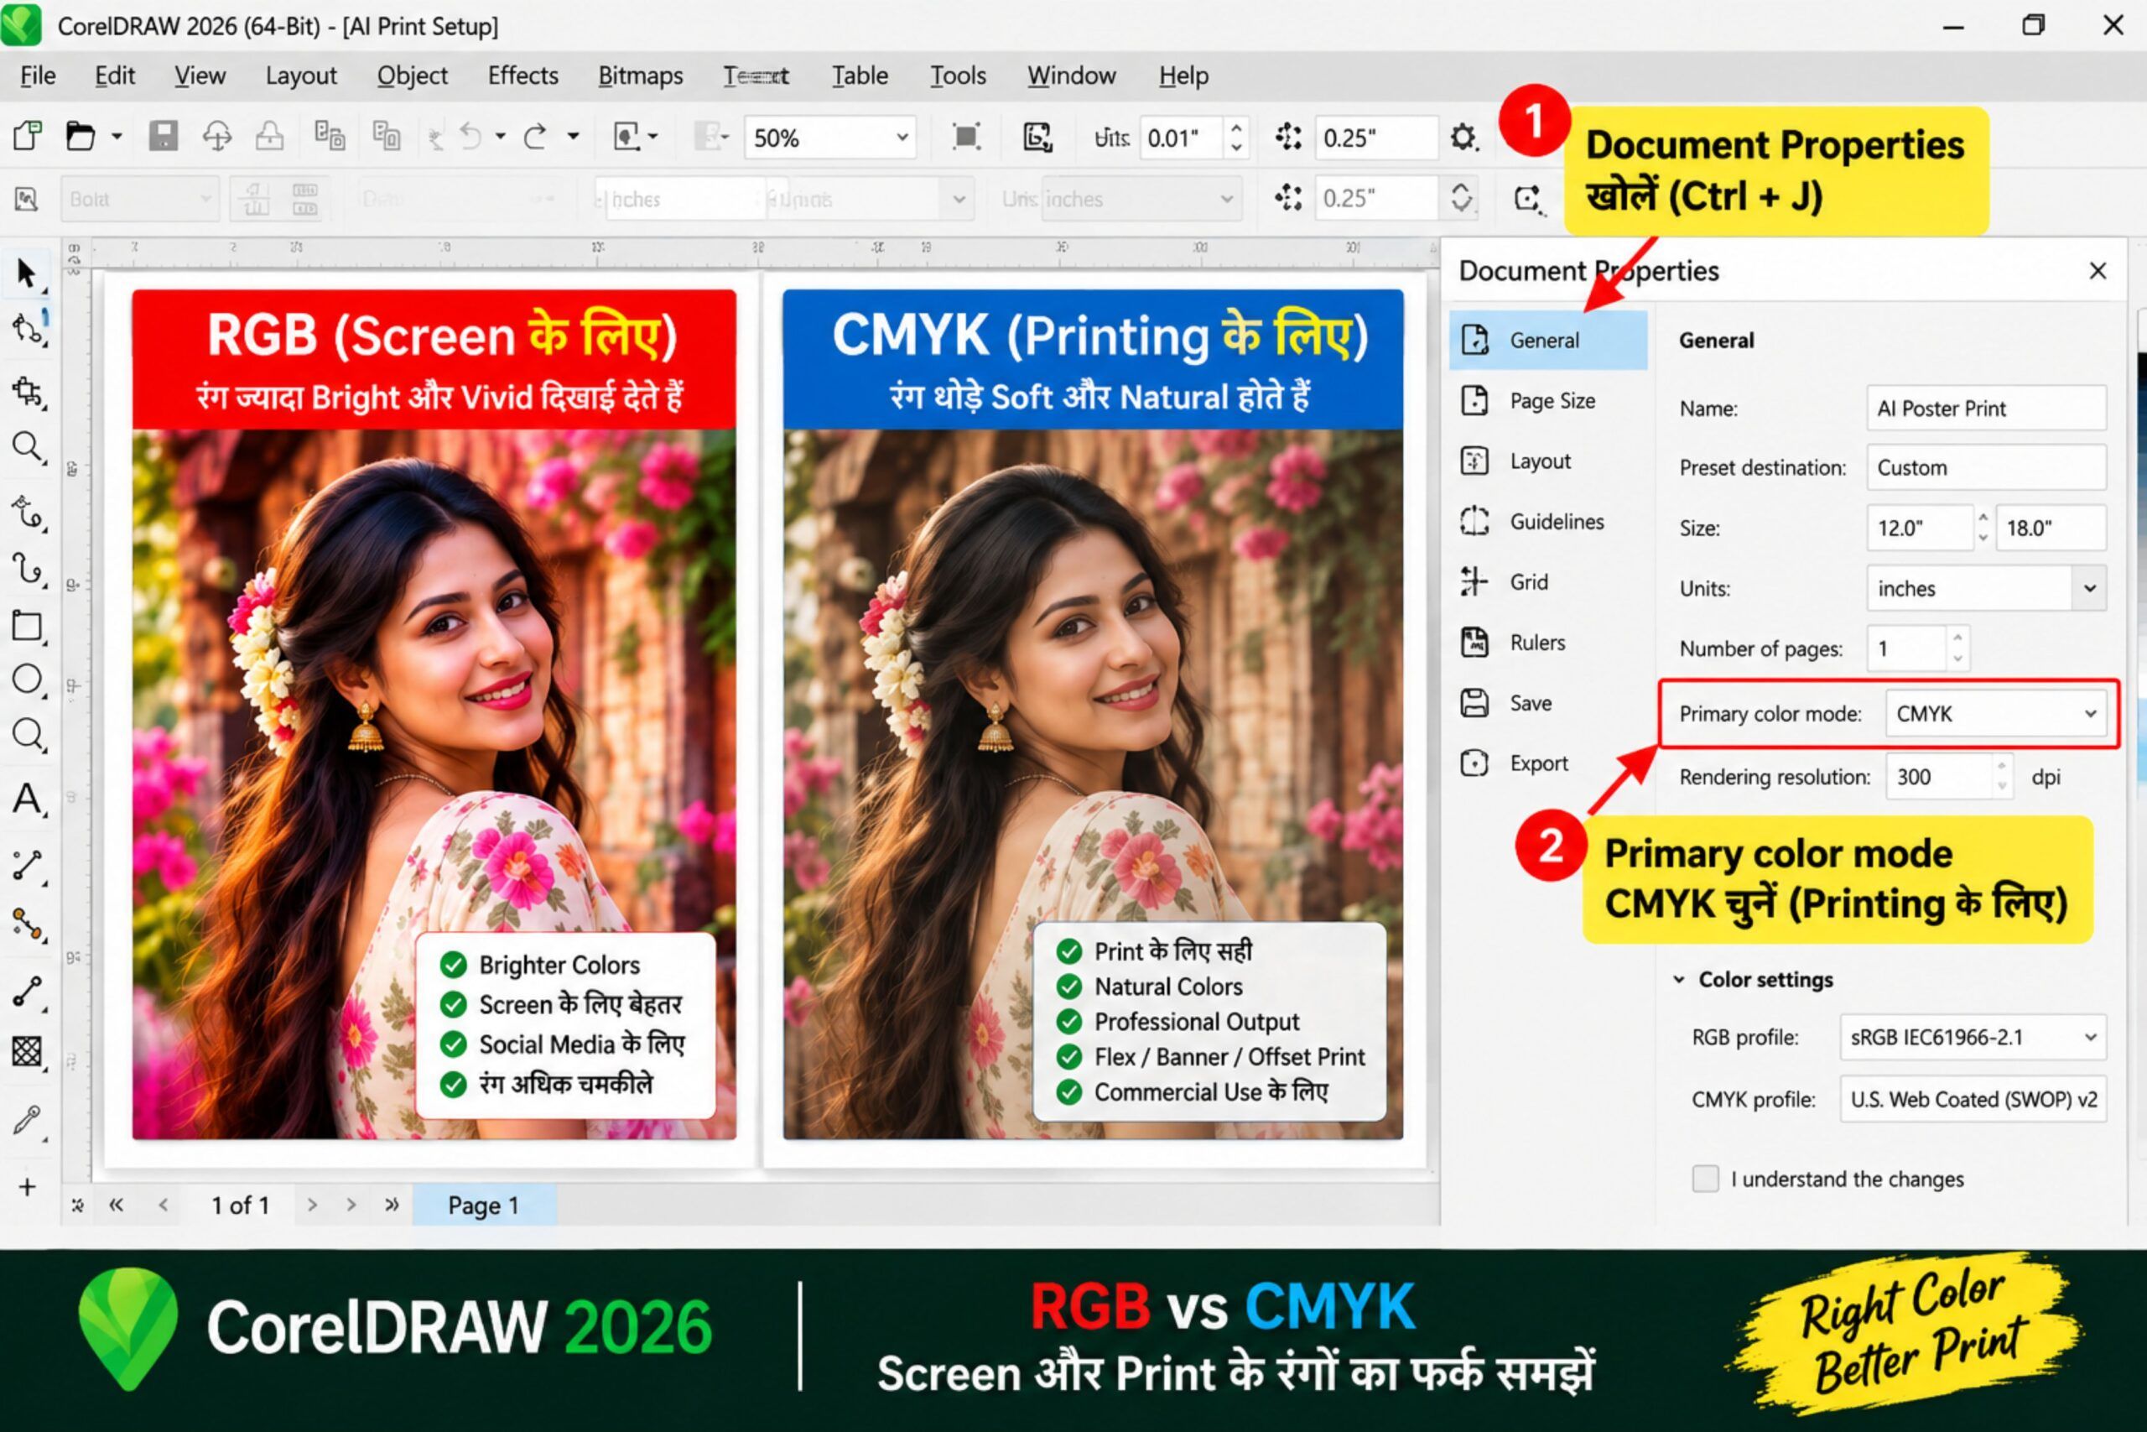
Task: Click the Undo arrow icon
Action: click(469, 137)
